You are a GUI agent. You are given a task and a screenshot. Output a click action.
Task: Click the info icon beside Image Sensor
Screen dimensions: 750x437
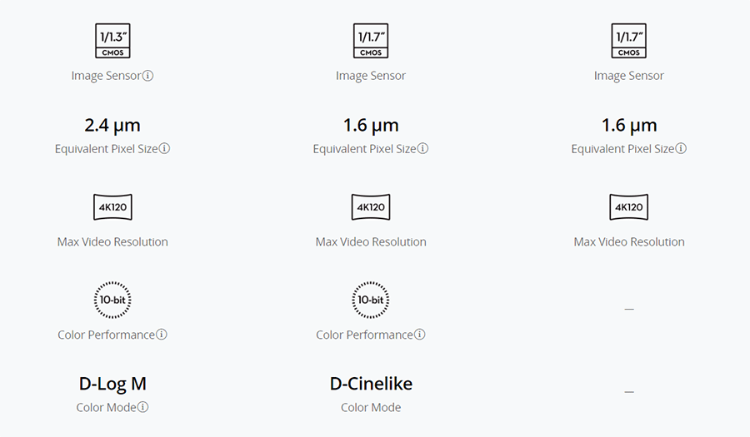[x=148, y=76]
